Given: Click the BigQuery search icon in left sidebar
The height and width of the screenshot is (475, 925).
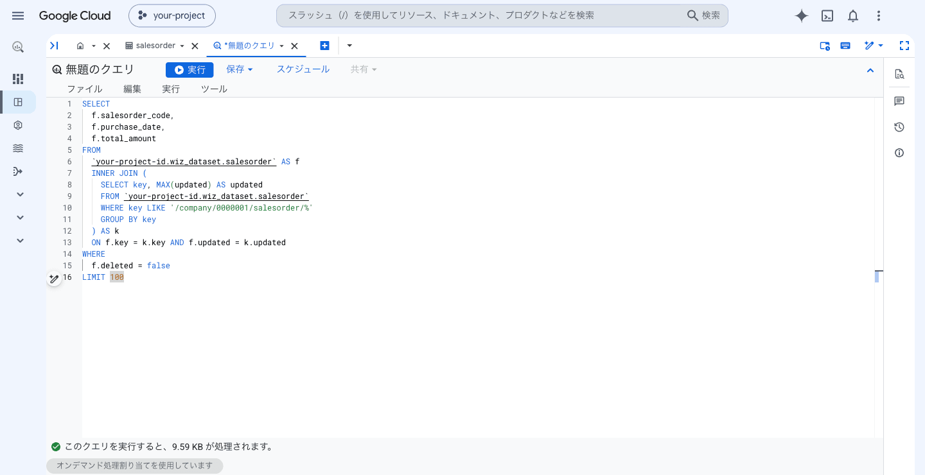Looking at the screenshot, I should (18, 46).
